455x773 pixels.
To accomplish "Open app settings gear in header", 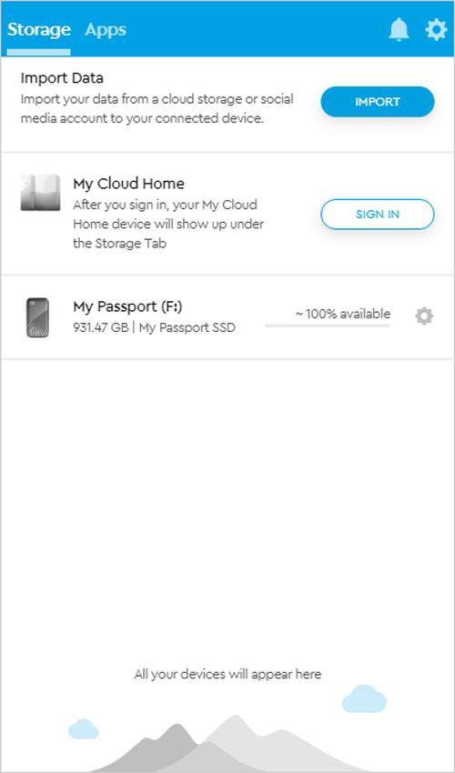I will coord(436,30).
